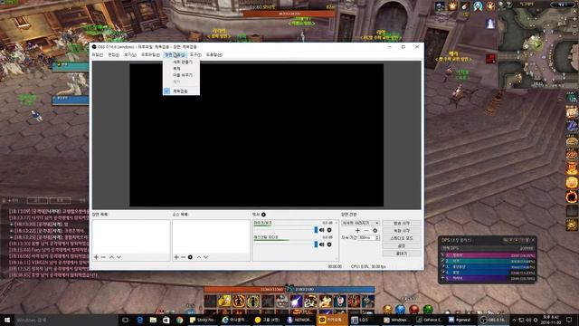The height and width of the screenshot is (326, 579).
Task: Click the Desktop Audio volume slider handle
Action: coord(316,244)
